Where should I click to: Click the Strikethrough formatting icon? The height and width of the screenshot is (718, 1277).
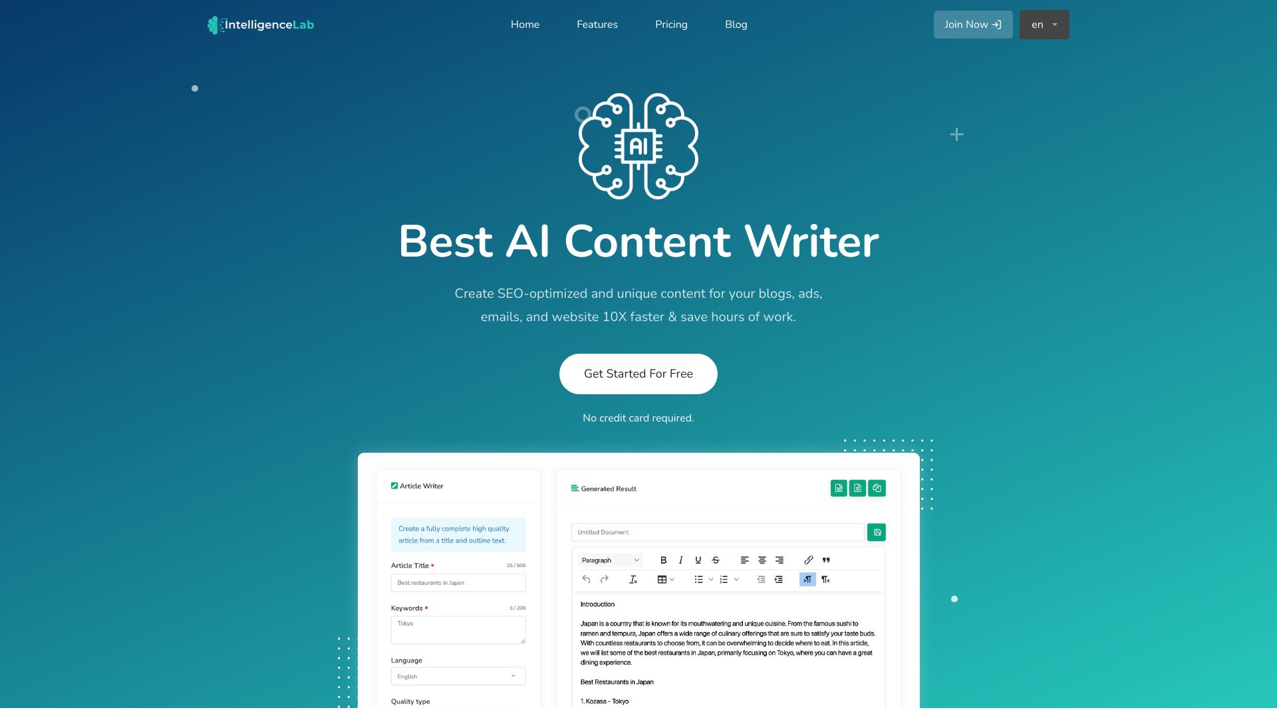pos(716,559)
